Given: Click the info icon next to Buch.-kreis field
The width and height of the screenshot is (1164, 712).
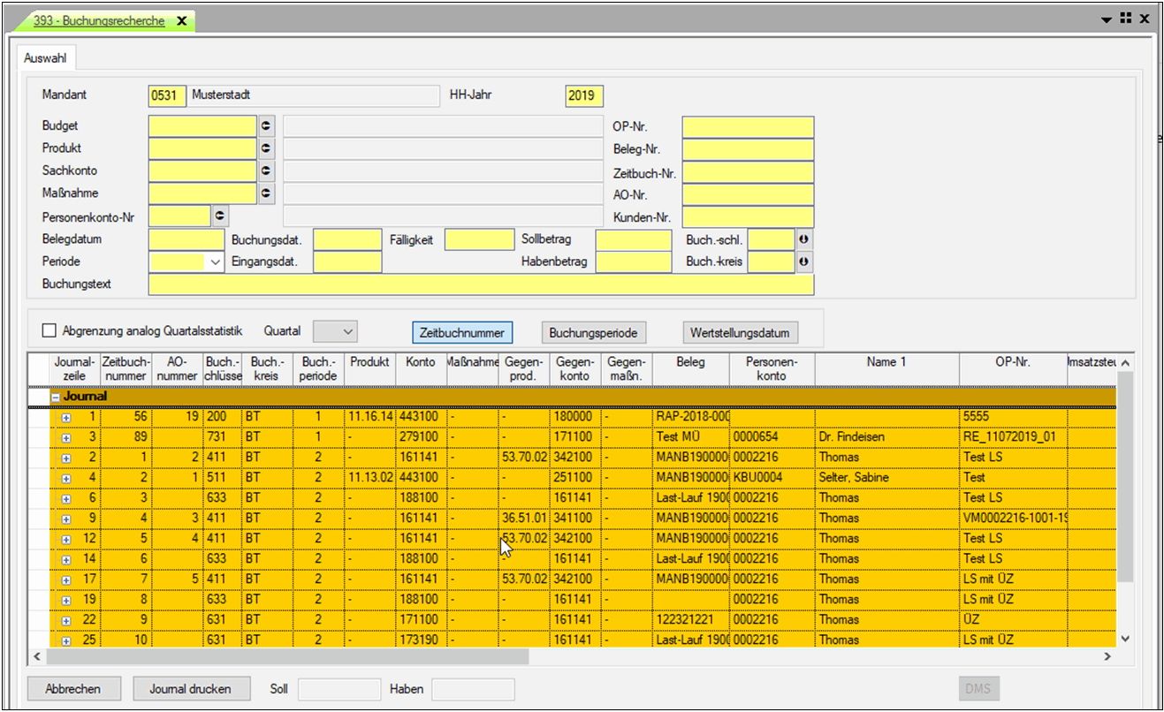Looking at the screenshot, I should click(804, 261).
